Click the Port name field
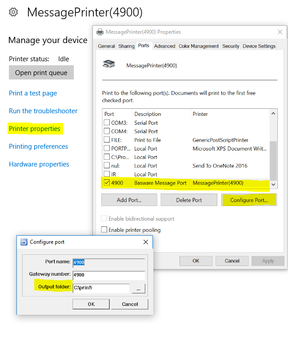 109,262
